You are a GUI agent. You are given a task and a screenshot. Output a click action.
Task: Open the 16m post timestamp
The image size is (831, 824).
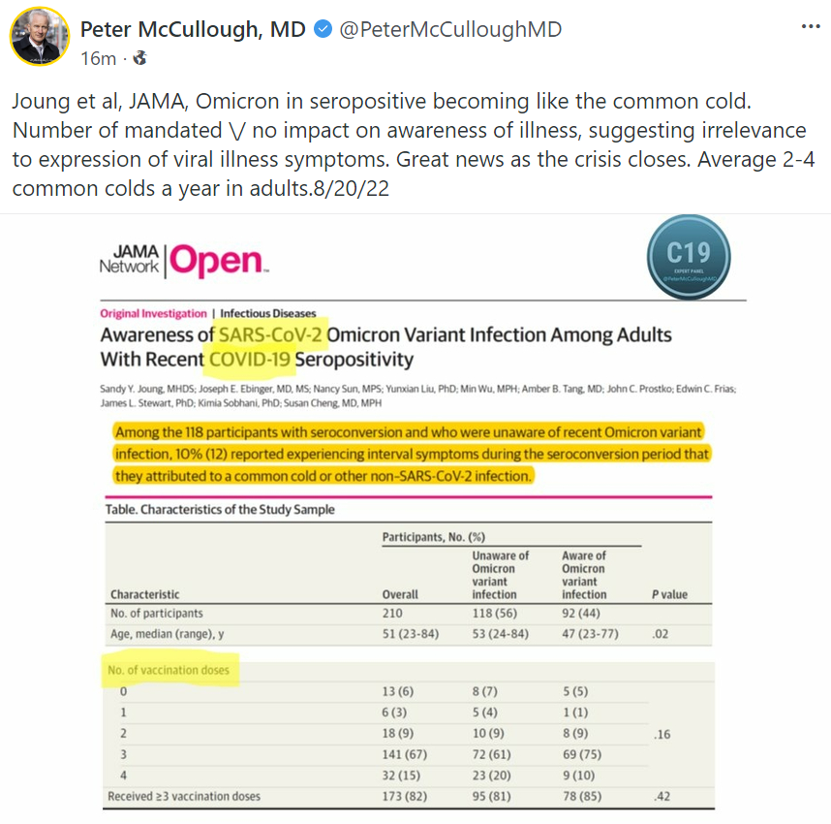point(98,59)
